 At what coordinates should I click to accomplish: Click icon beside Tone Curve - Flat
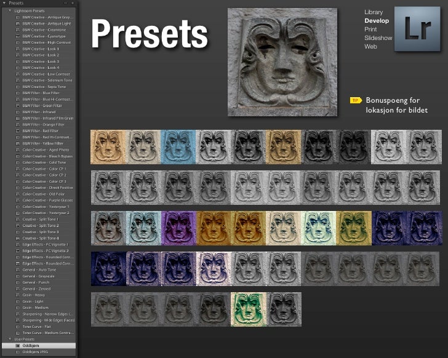(x=18, y=327)
